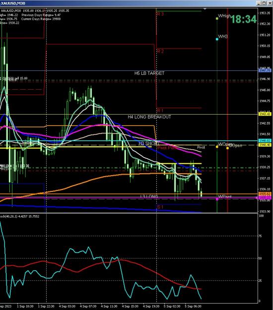This screenshot has height=310, width=273.
Task: Click the yellow 1943.43 price tag
Action: pyautogui.click(x=265, y=114)
